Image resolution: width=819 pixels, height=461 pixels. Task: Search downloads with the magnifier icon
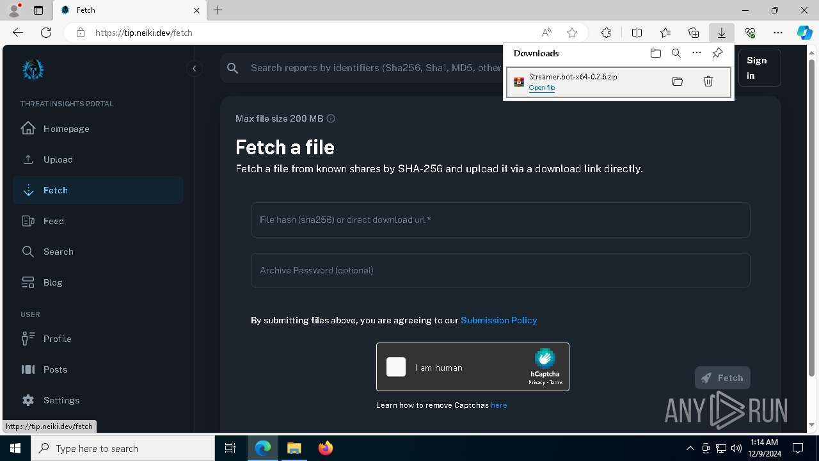pos(676,53)
